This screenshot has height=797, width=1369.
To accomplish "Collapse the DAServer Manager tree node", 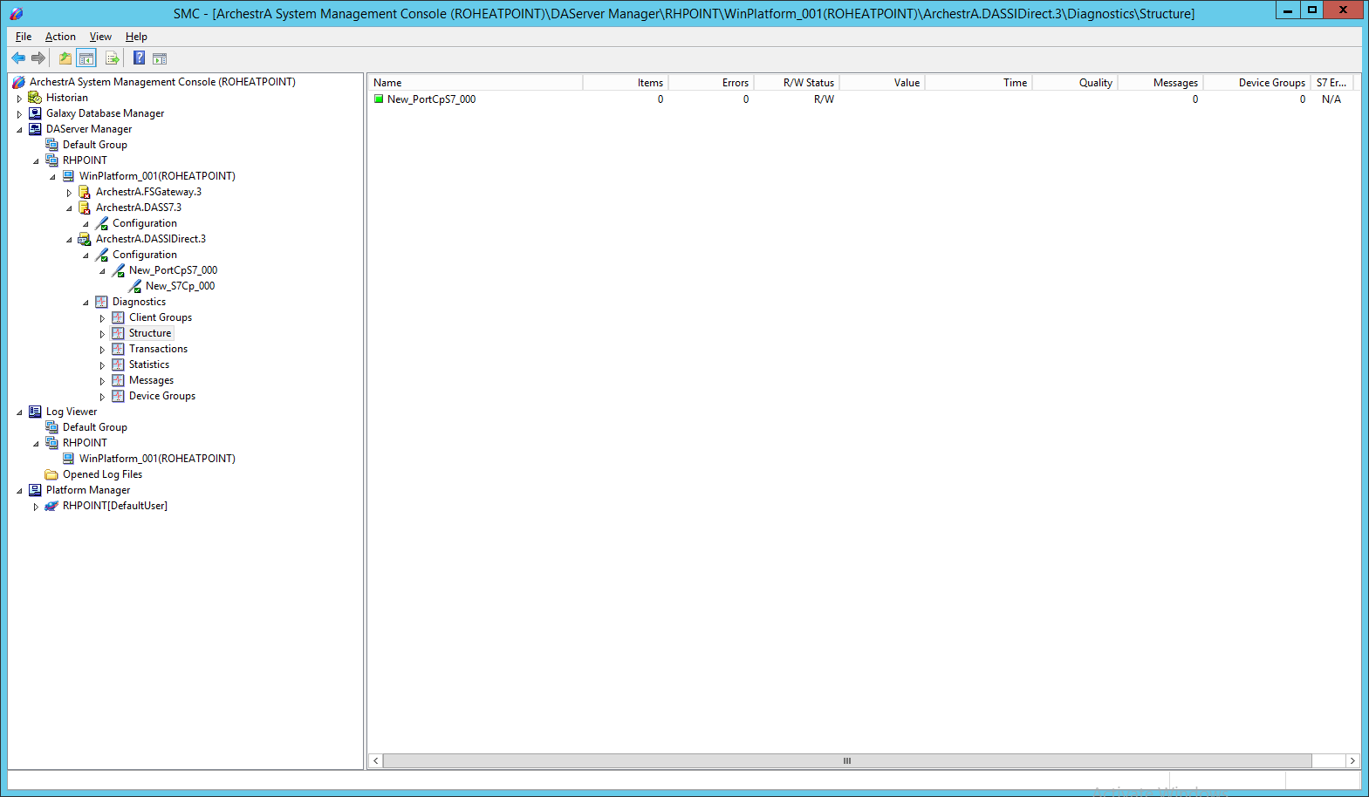I will tap(19, 130).
